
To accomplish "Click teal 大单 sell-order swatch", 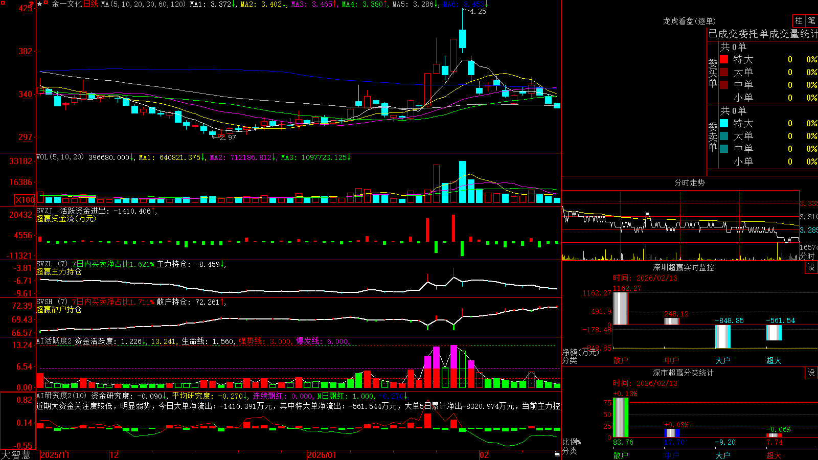I will [x=724, y=136].
